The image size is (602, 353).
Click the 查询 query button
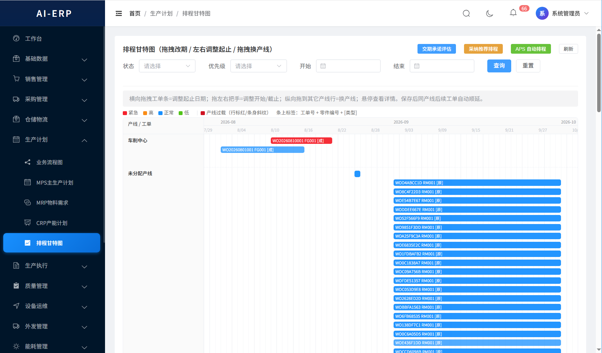pos(499,66)
